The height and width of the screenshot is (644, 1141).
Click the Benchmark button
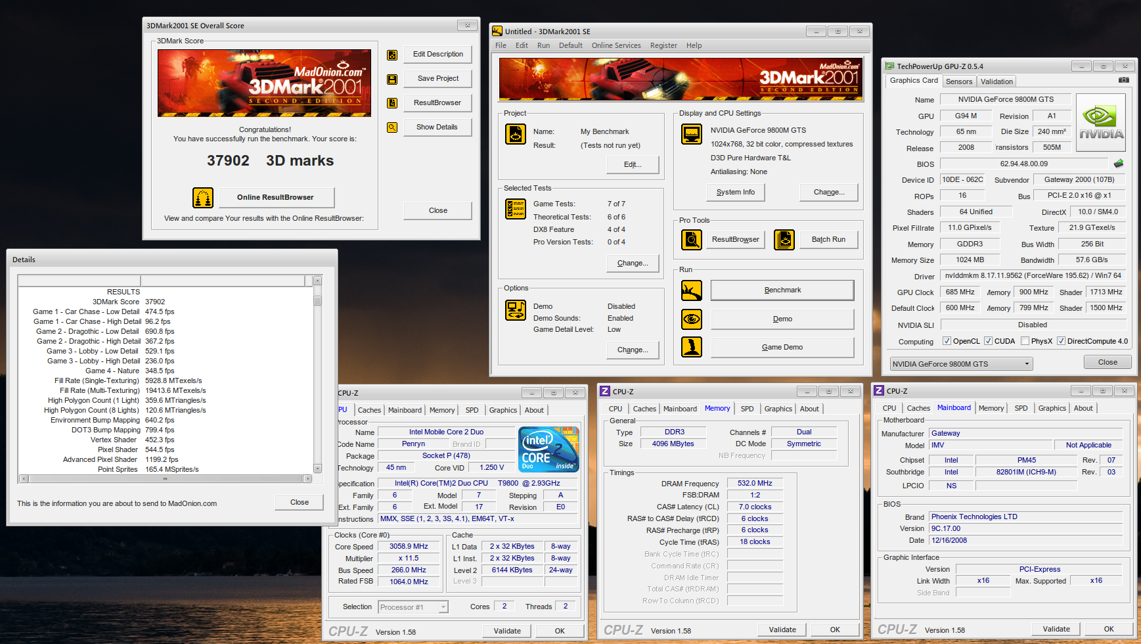782,290
